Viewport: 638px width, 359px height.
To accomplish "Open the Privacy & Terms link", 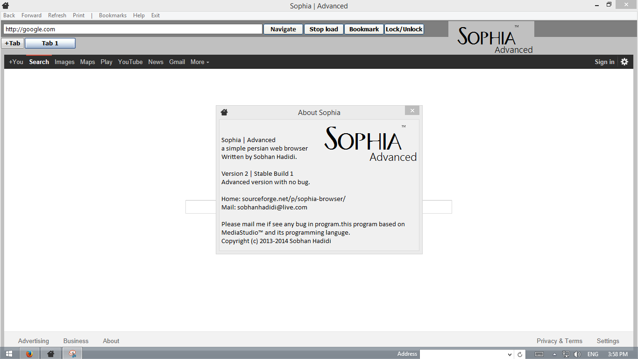I will 559,341.
